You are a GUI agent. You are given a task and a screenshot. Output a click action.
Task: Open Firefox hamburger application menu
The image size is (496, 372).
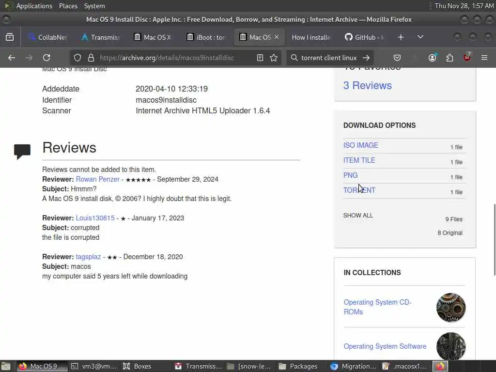[x=484, y=58]
